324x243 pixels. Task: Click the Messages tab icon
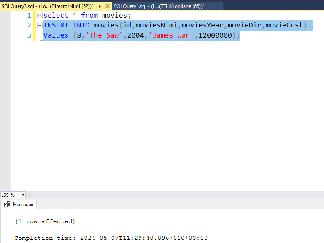[x=7, y=205]
